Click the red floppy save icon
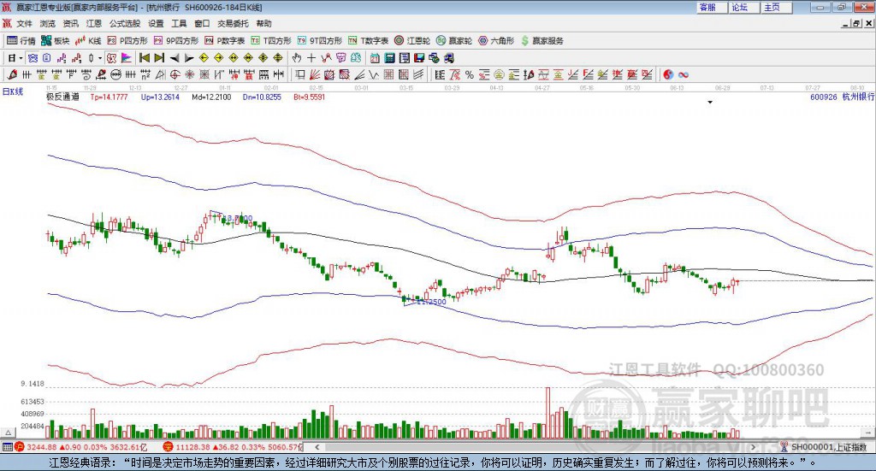 (x=419, y=58)
